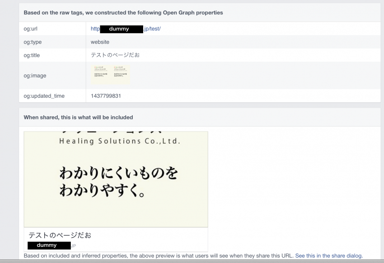Select the og:updated_time value 1437799831
The image size is (384, 263).
tap(106, 96)
